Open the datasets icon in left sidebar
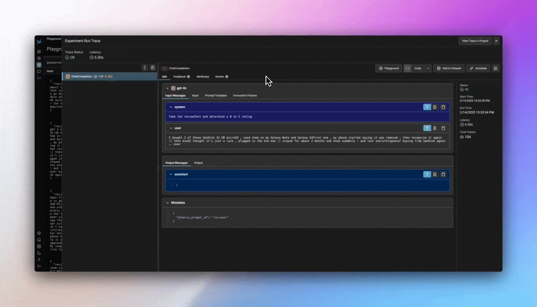The image size is (537, 307). click(x=39, y=58)
